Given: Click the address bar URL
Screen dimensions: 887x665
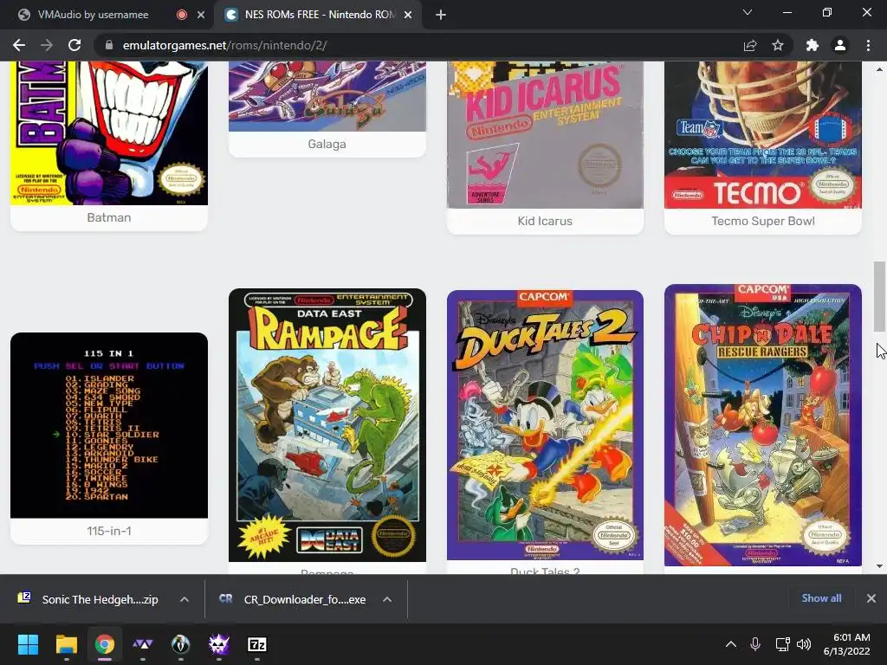Looking at the screenshot, I should click(x=224, y=45).
